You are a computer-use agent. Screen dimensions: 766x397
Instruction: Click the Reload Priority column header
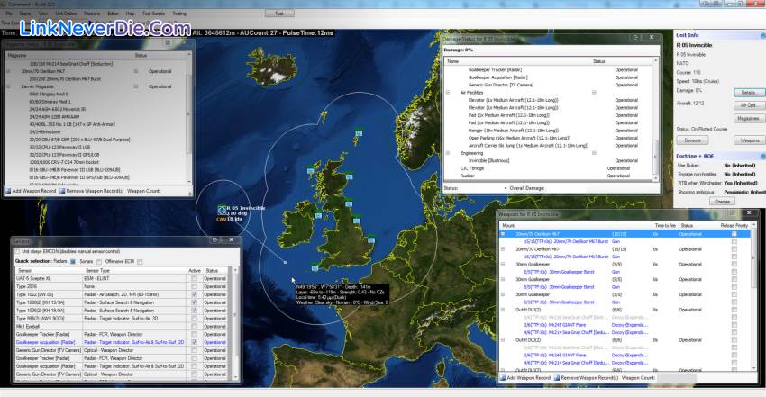point(734,226)
